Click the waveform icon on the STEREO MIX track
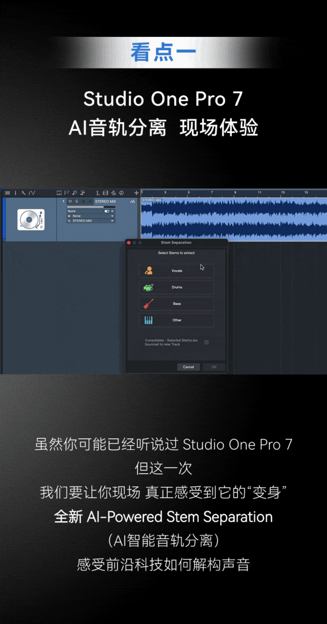Screen dimensions: 327x624 [x=133, y=202]
